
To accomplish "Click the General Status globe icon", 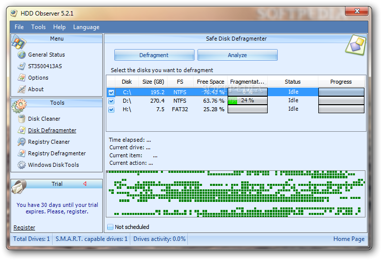I will pos(22,55).
